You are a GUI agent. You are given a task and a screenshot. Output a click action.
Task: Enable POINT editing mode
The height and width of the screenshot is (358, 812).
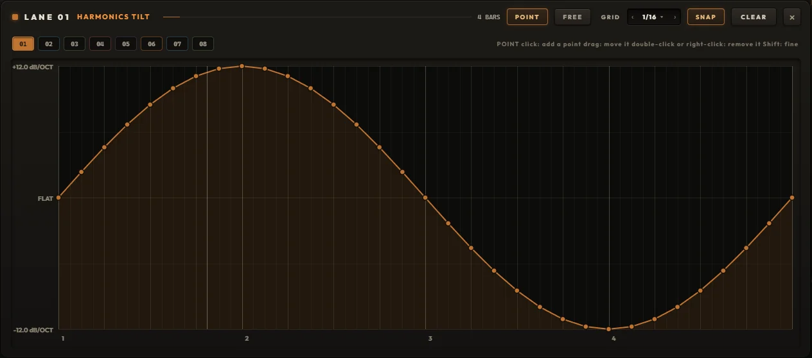pos(527,17)
